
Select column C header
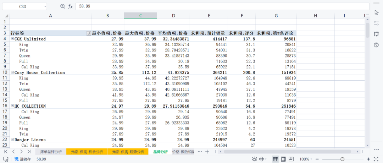point(140,16)
